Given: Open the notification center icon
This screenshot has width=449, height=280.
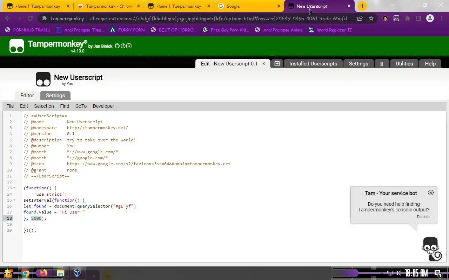Looking at the screenshot, I should coord(438,273).
